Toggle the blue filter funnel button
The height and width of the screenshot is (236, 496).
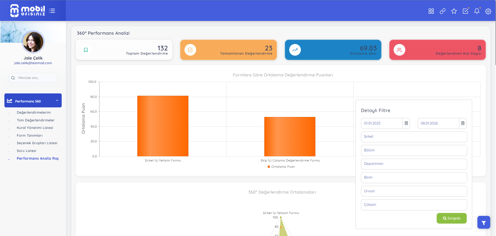(484, 223)
